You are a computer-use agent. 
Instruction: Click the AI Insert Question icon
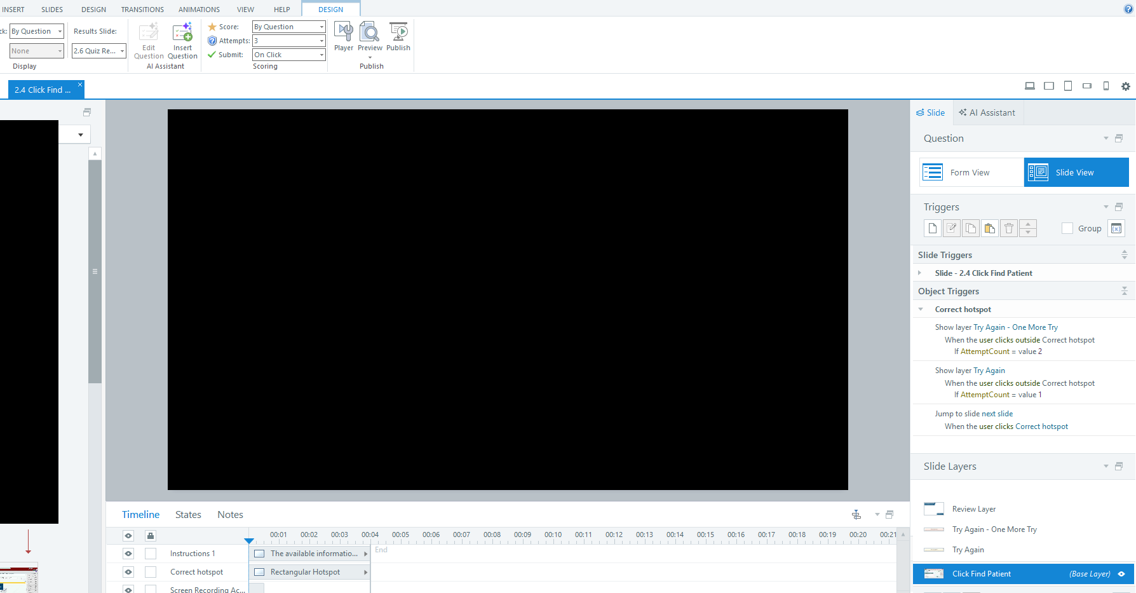click(x=182, y=41)
